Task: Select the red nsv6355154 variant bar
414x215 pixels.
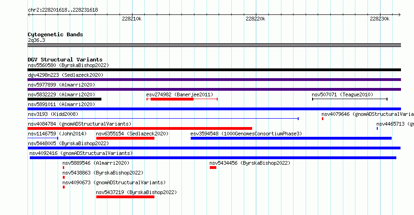Action: [x=126, y=138]
